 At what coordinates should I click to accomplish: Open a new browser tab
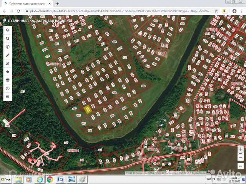click(x=58, y=3)
